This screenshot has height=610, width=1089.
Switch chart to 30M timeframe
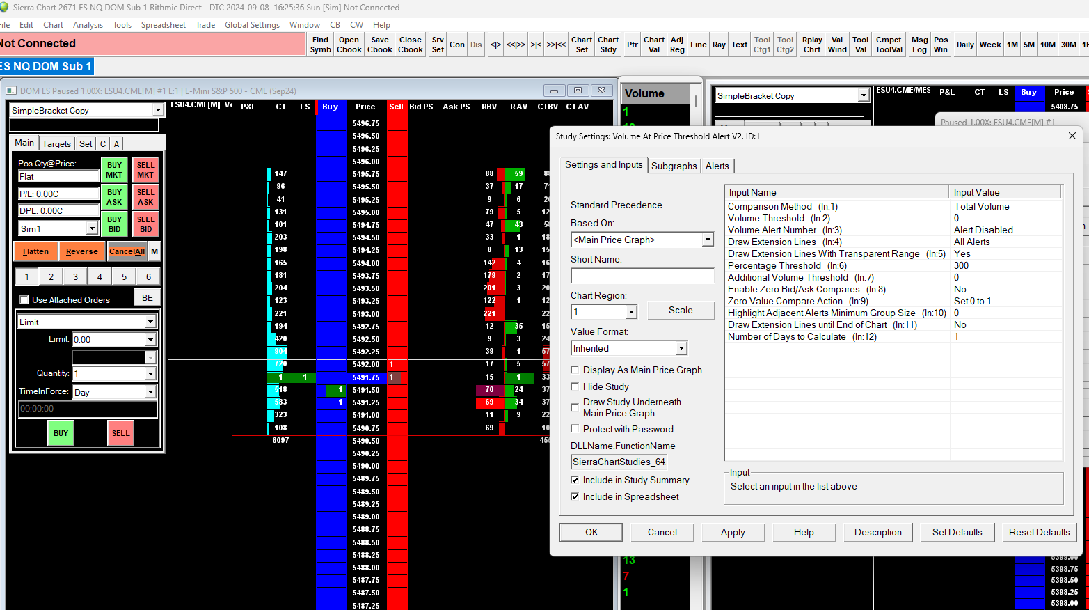pos(1069,45)
